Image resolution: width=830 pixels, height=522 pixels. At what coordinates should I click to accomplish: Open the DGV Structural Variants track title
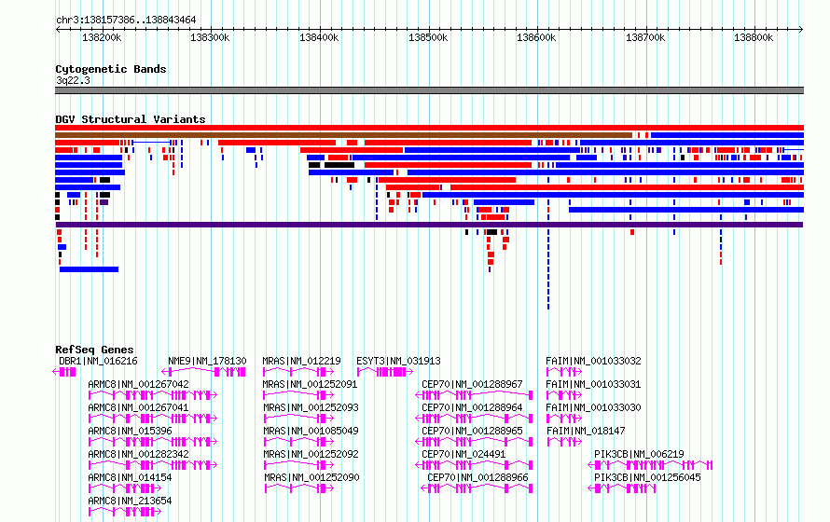click(x=131, y=119)
